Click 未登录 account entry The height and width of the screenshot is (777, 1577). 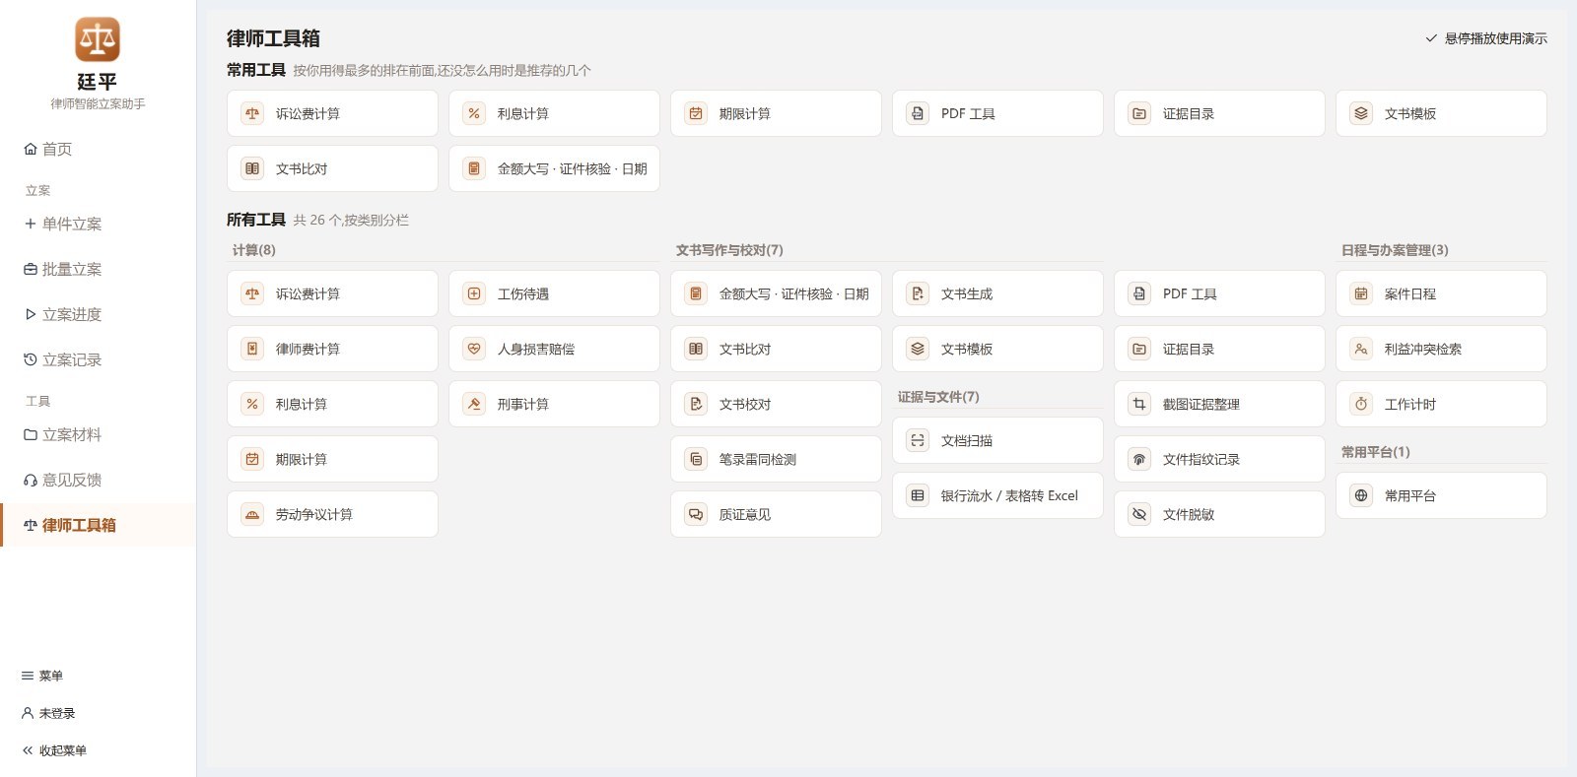pos(48,713)
